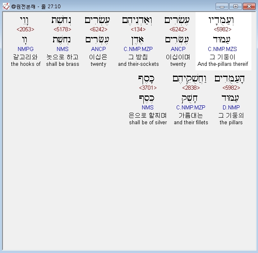This screenshot has width=258, height=253.
Task: Close the 원전분해 window
Action: pos(249,7)
